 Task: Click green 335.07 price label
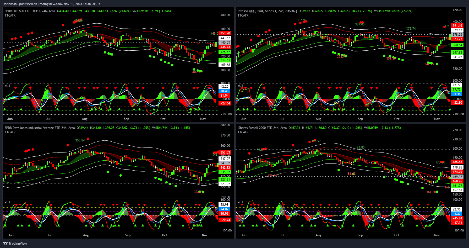point(225,172)
